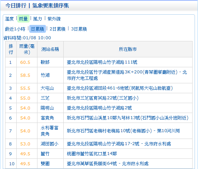The width and height of the screenshot is (198, 169).
Task: Click the 55.5 rainfall value
Action: (25, 88)
